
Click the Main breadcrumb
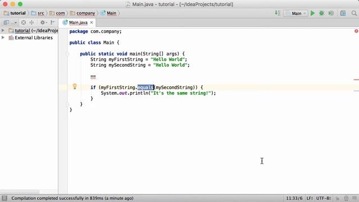(109, 13)
